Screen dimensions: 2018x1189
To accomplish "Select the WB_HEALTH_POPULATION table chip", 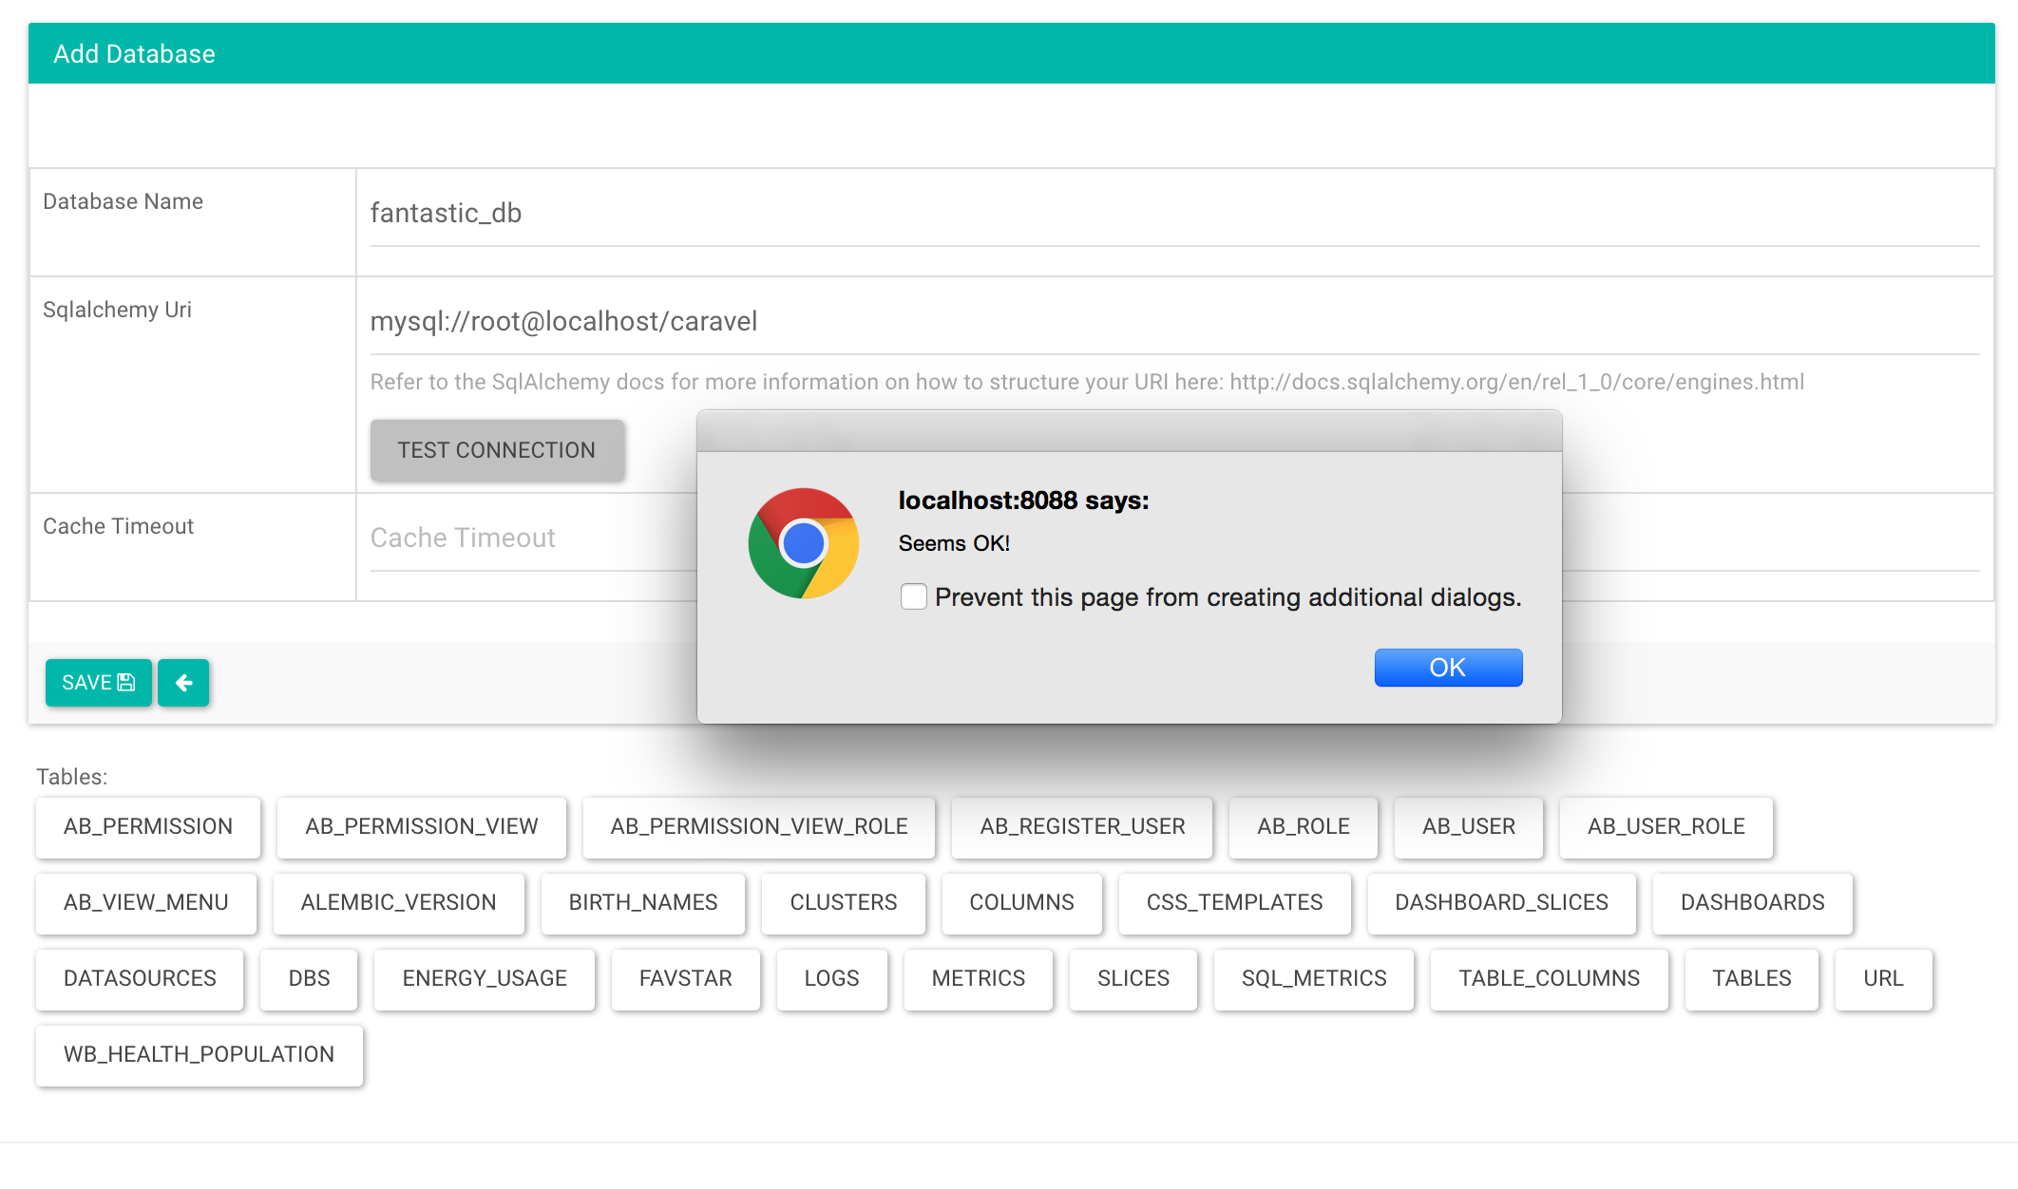I will (x=200, y=1055).
